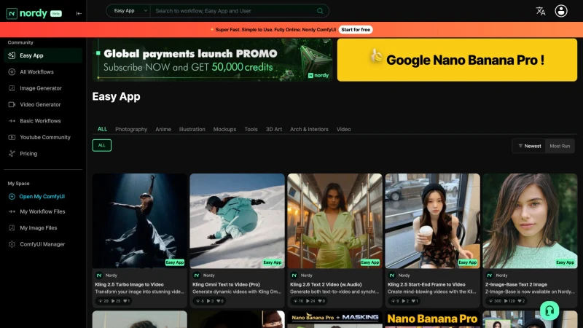Open ComfyUI Manager settings in sidebar
The width and height of the screenshot is (583, 328).
(x=42, y=244)
